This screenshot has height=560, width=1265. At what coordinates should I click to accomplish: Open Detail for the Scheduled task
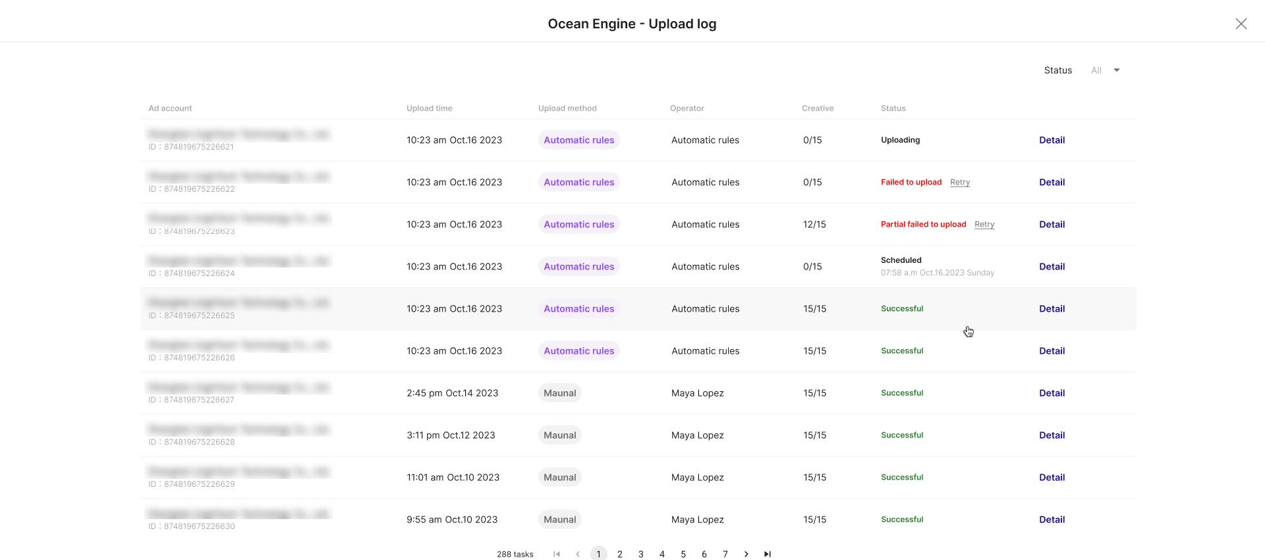click(x=1052, y=267)
